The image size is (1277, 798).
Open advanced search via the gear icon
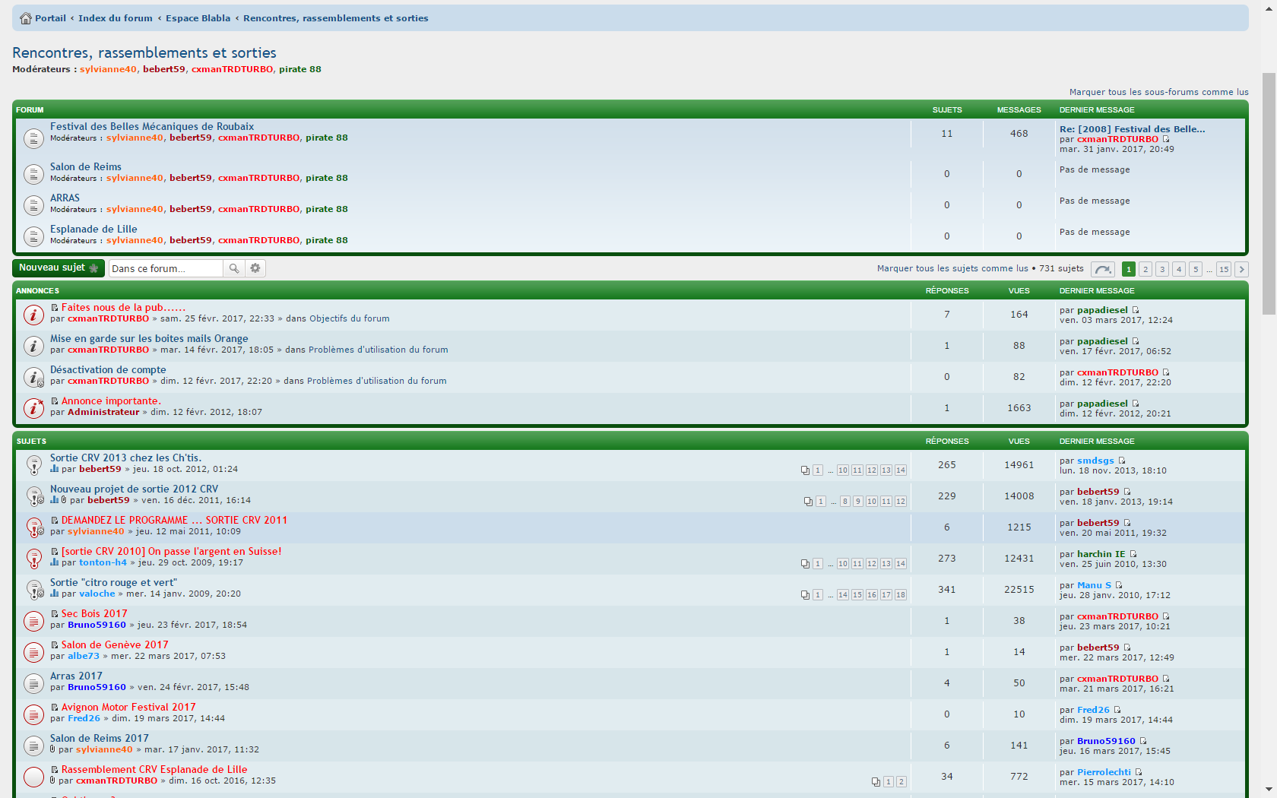click(x=255, y=268)
